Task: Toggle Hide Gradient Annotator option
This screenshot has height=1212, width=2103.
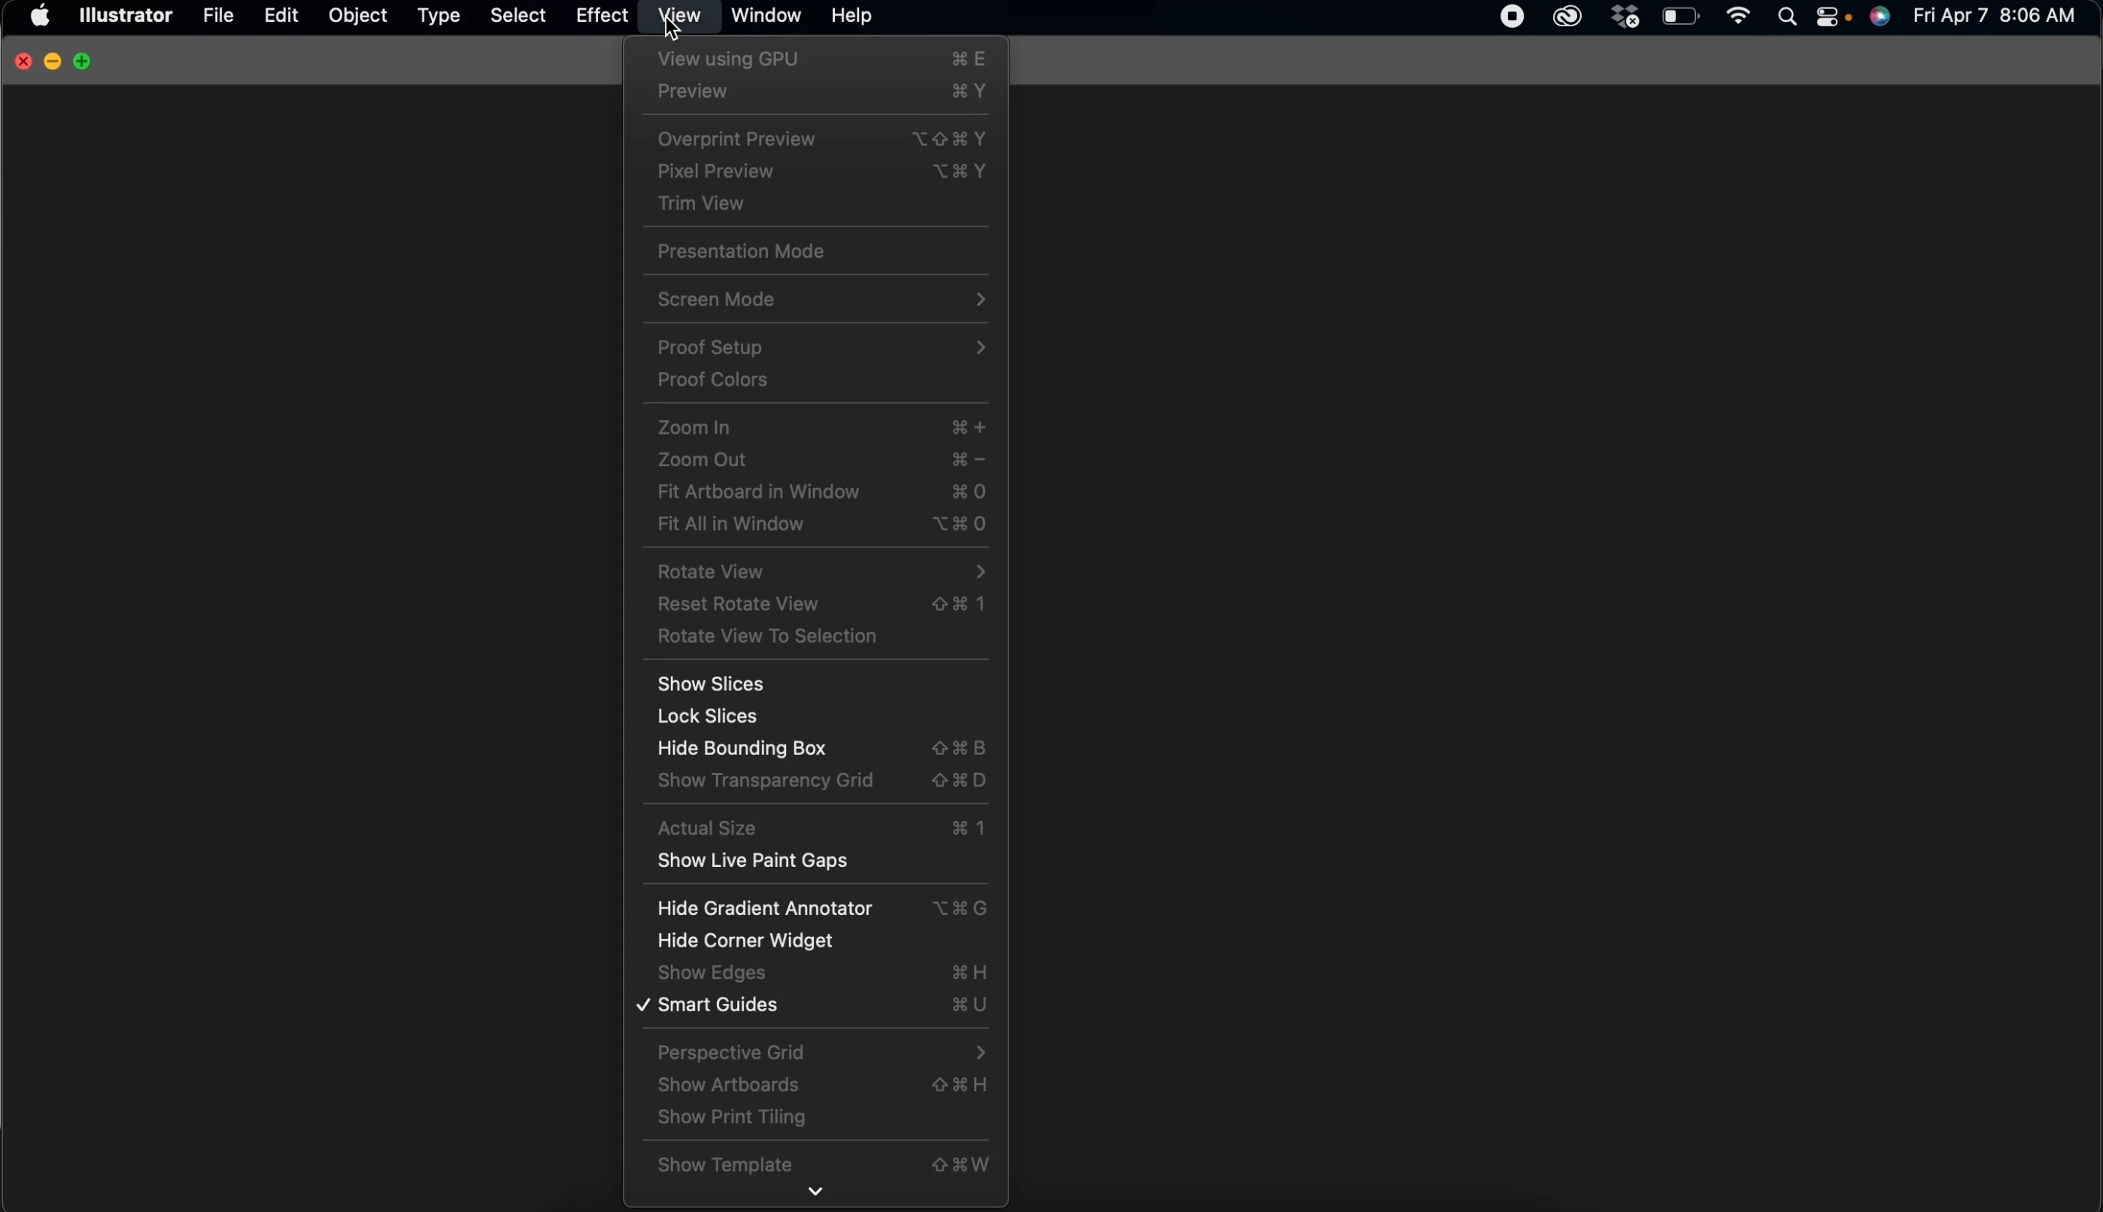Action: tap(764, 908)
